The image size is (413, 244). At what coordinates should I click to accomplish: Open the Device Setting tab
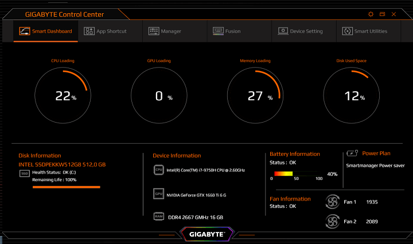304,32
